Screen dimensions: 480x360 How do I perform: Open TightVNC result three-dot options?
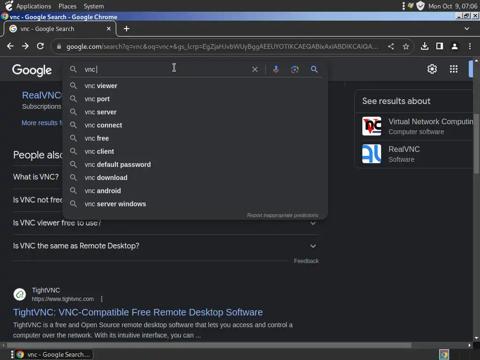coord(102,299)
